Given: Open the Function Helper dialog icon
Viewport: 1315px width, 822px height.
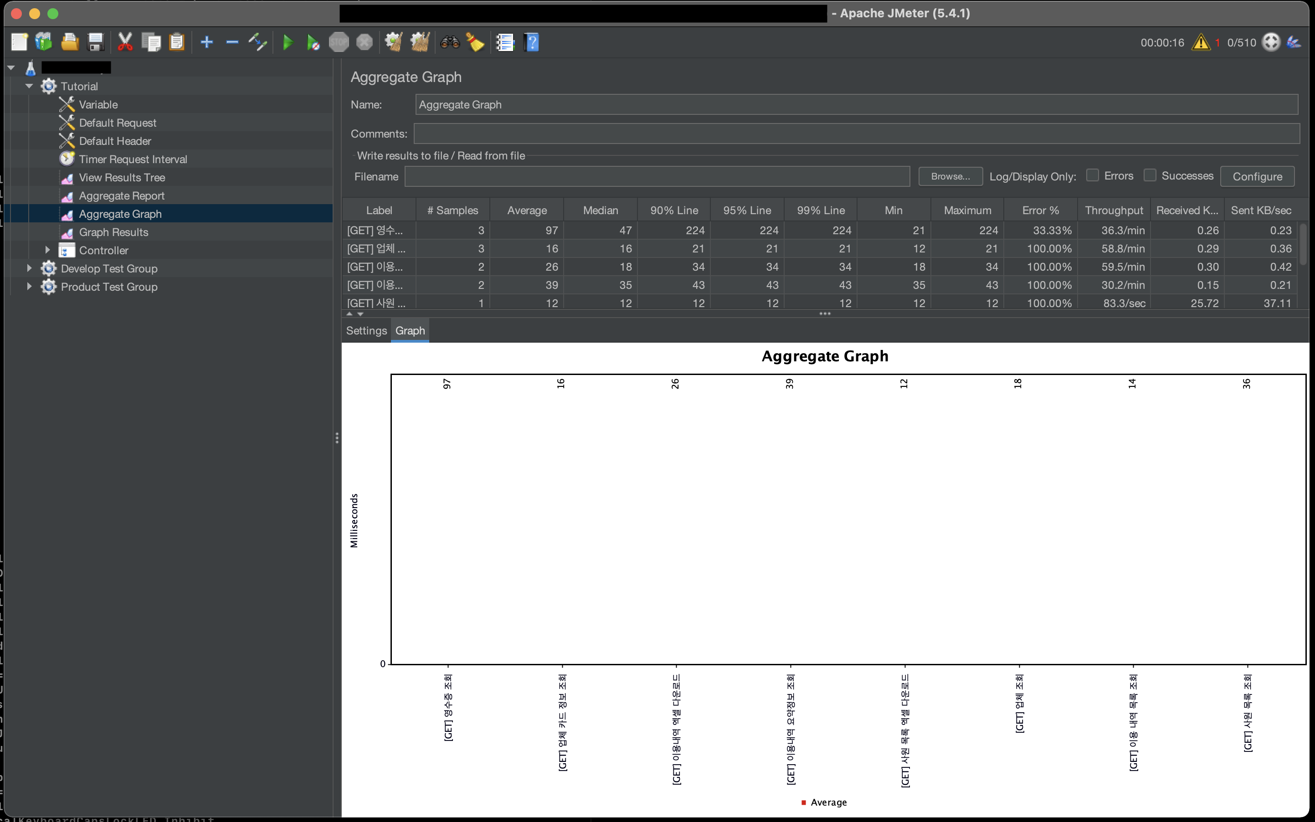Looking at the screenshot, I should pos(505,42).
